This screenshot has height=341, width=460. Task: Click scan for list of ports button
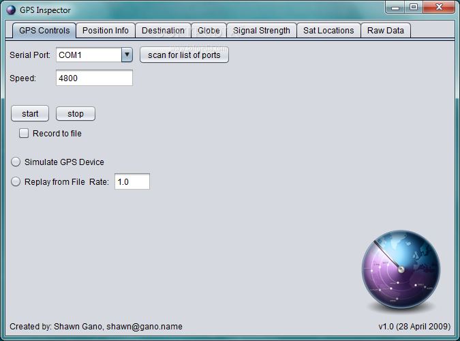[184, 55]
